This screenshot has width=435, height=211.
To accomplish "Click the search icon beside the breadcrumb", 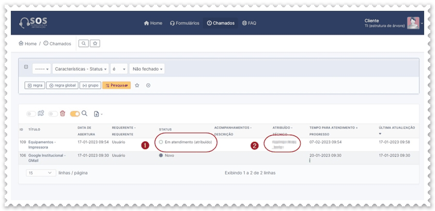I will pyautogui.click(x=84, y=43).
